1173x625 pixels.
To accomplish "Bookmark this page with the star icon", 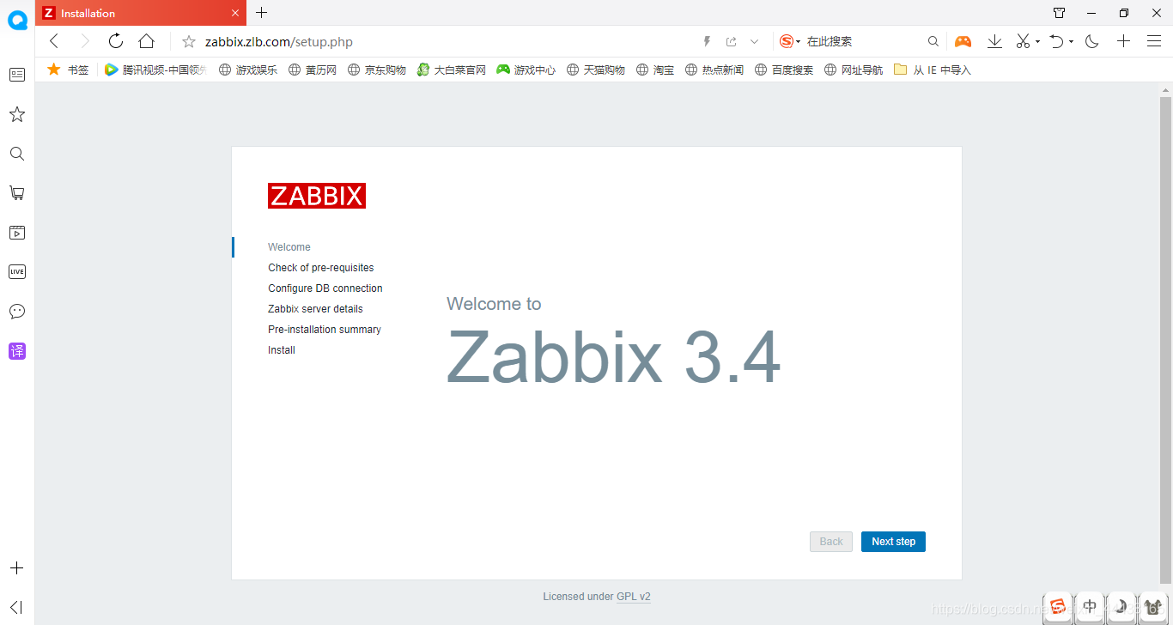I will pos(189,41).
